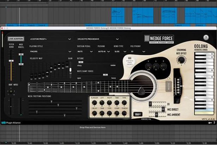Click the Wedge Force logo
The height and width of the screenshot is (145, 217).
tap(159, 39)
